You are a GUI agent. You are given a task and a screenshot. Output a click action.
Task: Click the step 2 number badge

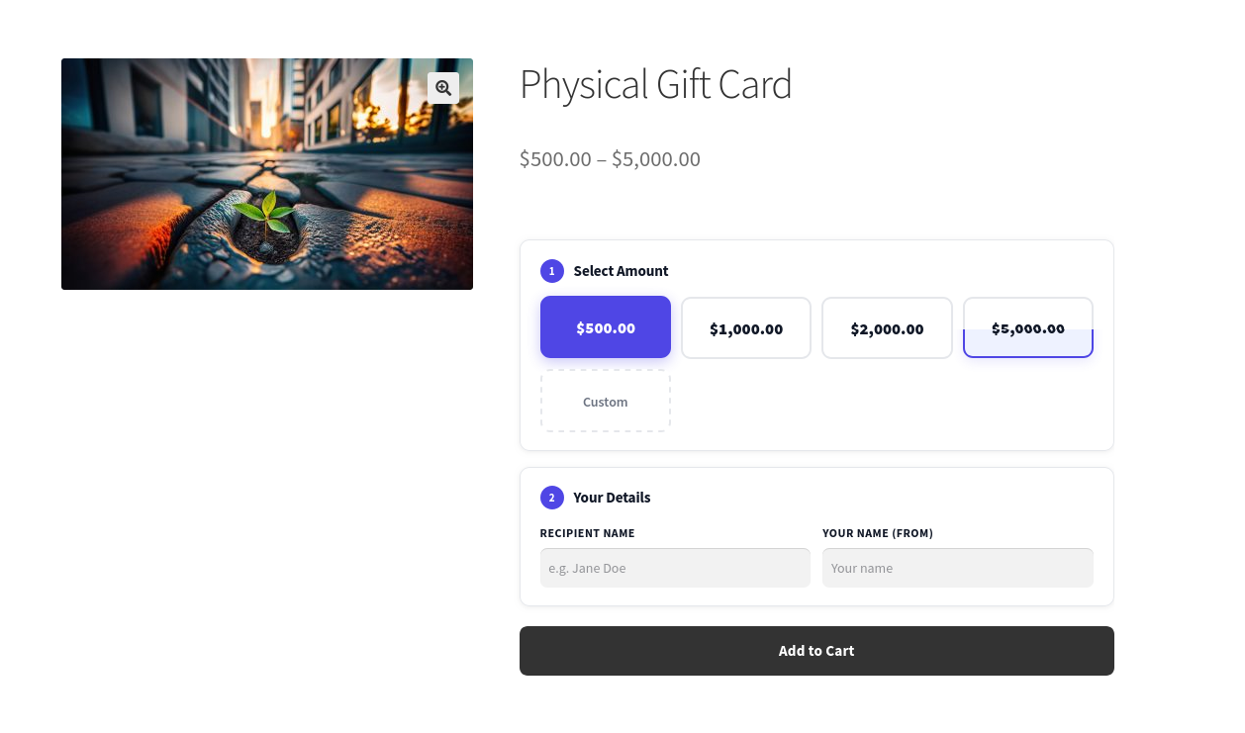(x=551, y=498)
